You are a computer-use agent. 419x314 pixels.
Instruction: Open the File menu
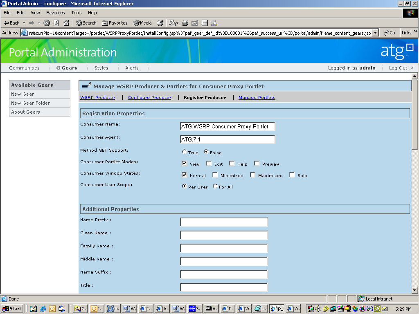[7, 13]
